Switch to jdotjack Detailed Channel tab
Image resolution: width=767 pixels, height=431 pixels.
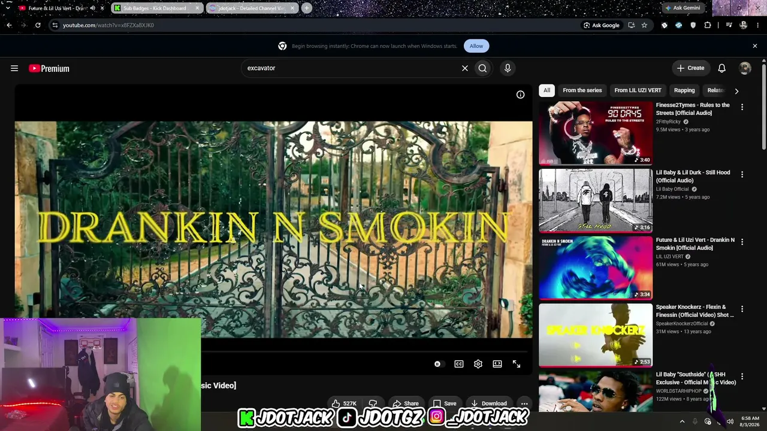pos(252,8)
